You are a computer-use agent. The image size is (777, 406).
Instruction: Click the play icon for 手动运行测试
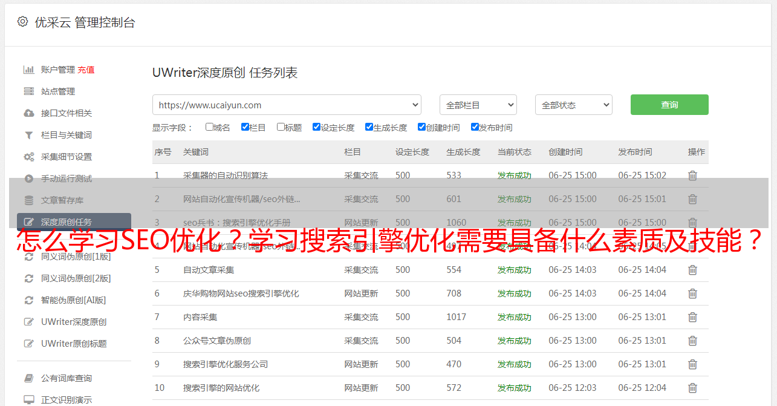pos(28,178)
